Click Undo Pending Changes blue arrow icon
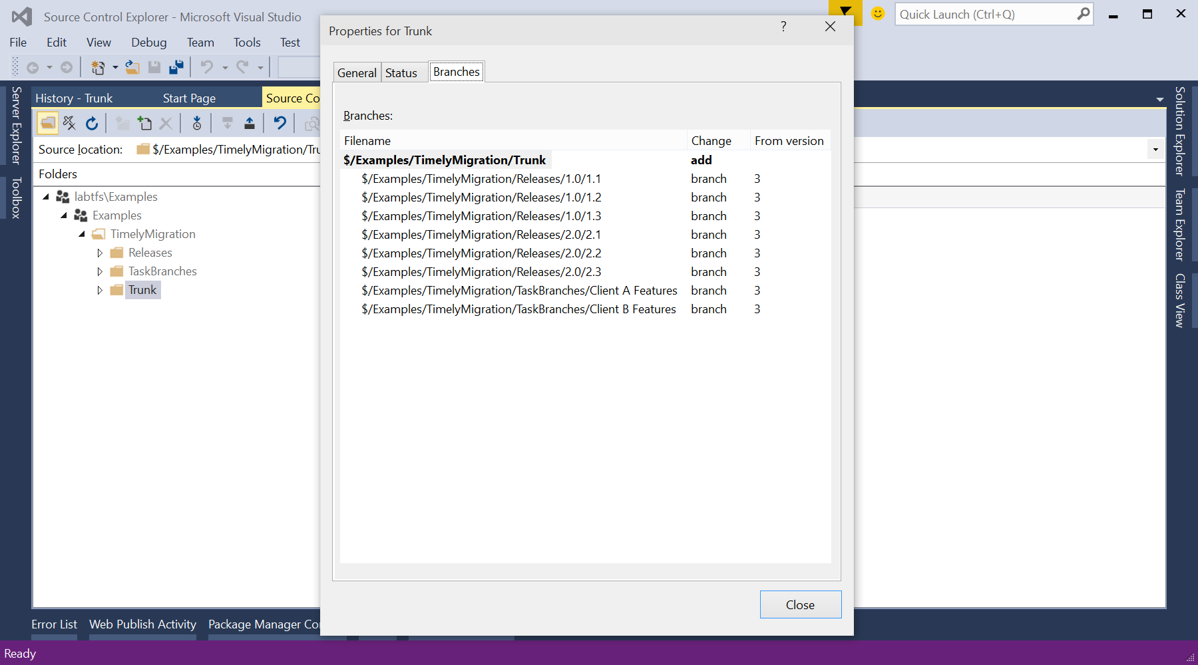The width and height of the screenshot is (1198, 665). 280,123
